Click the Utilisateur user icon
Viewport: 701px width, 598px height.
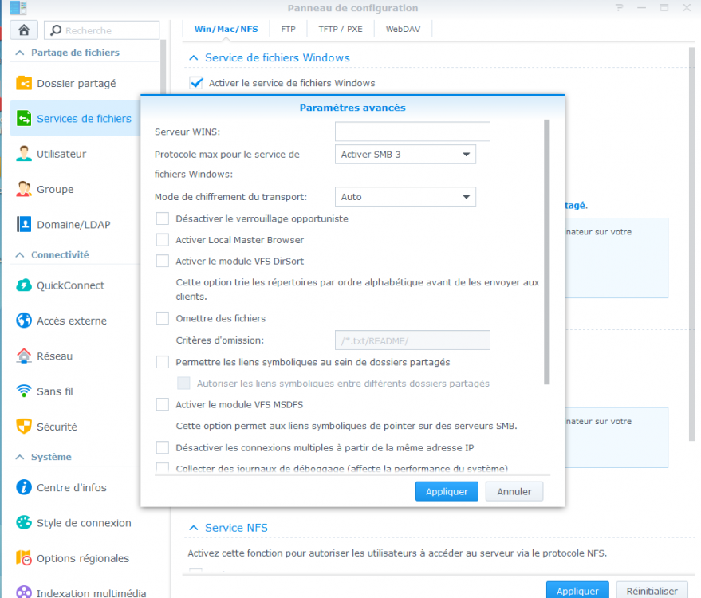(x=24, y=154)
